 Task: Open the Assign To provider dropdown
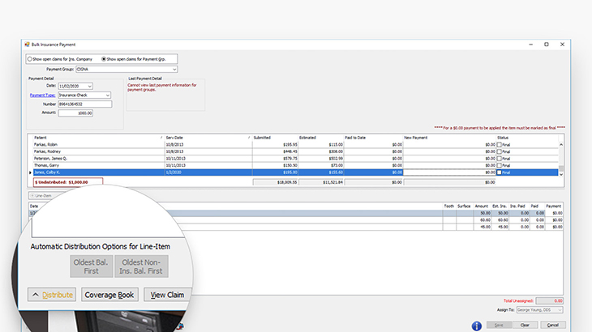pos(559,309)
